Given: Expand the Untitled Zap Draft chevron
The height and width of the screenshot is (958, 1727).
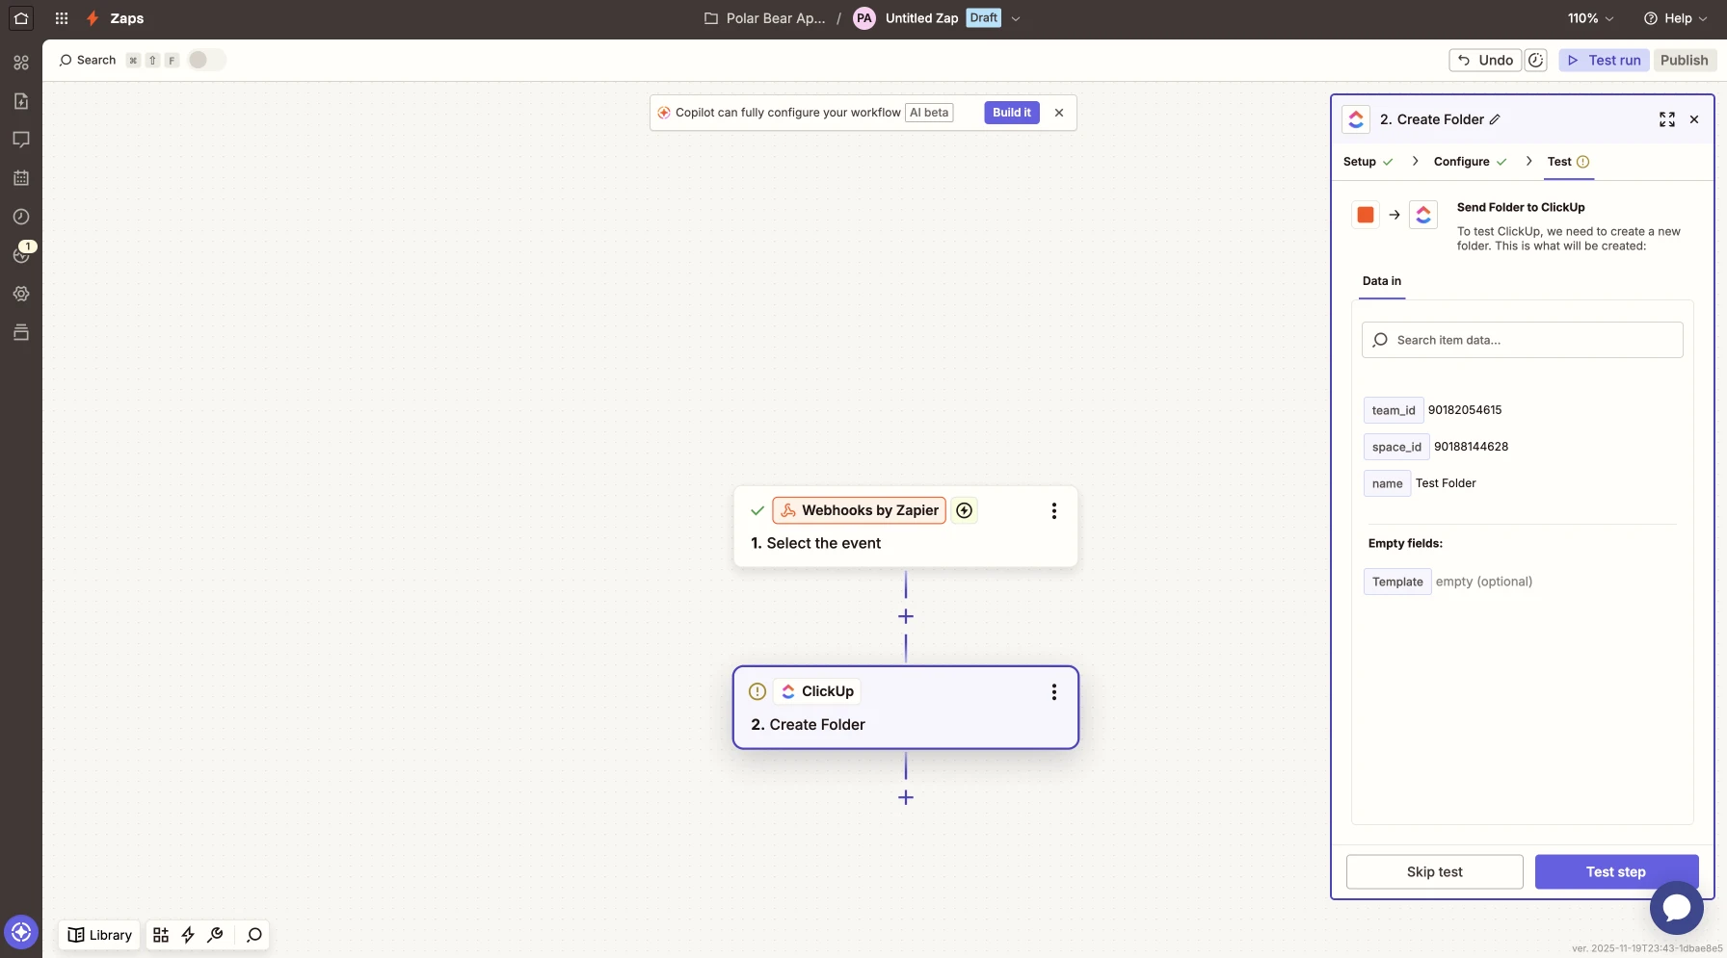Looking at the screenshot, I should tap(1015, 18).
